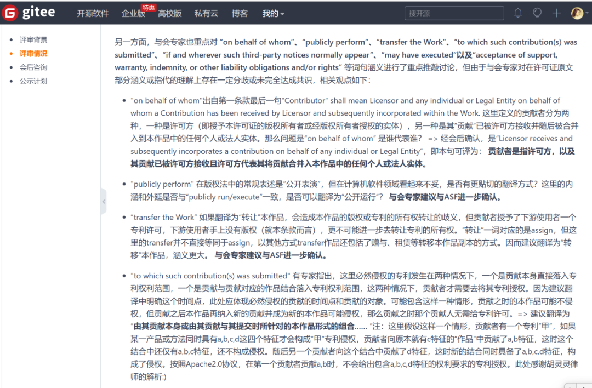Open the notifications bell icon

pos(517,13)
